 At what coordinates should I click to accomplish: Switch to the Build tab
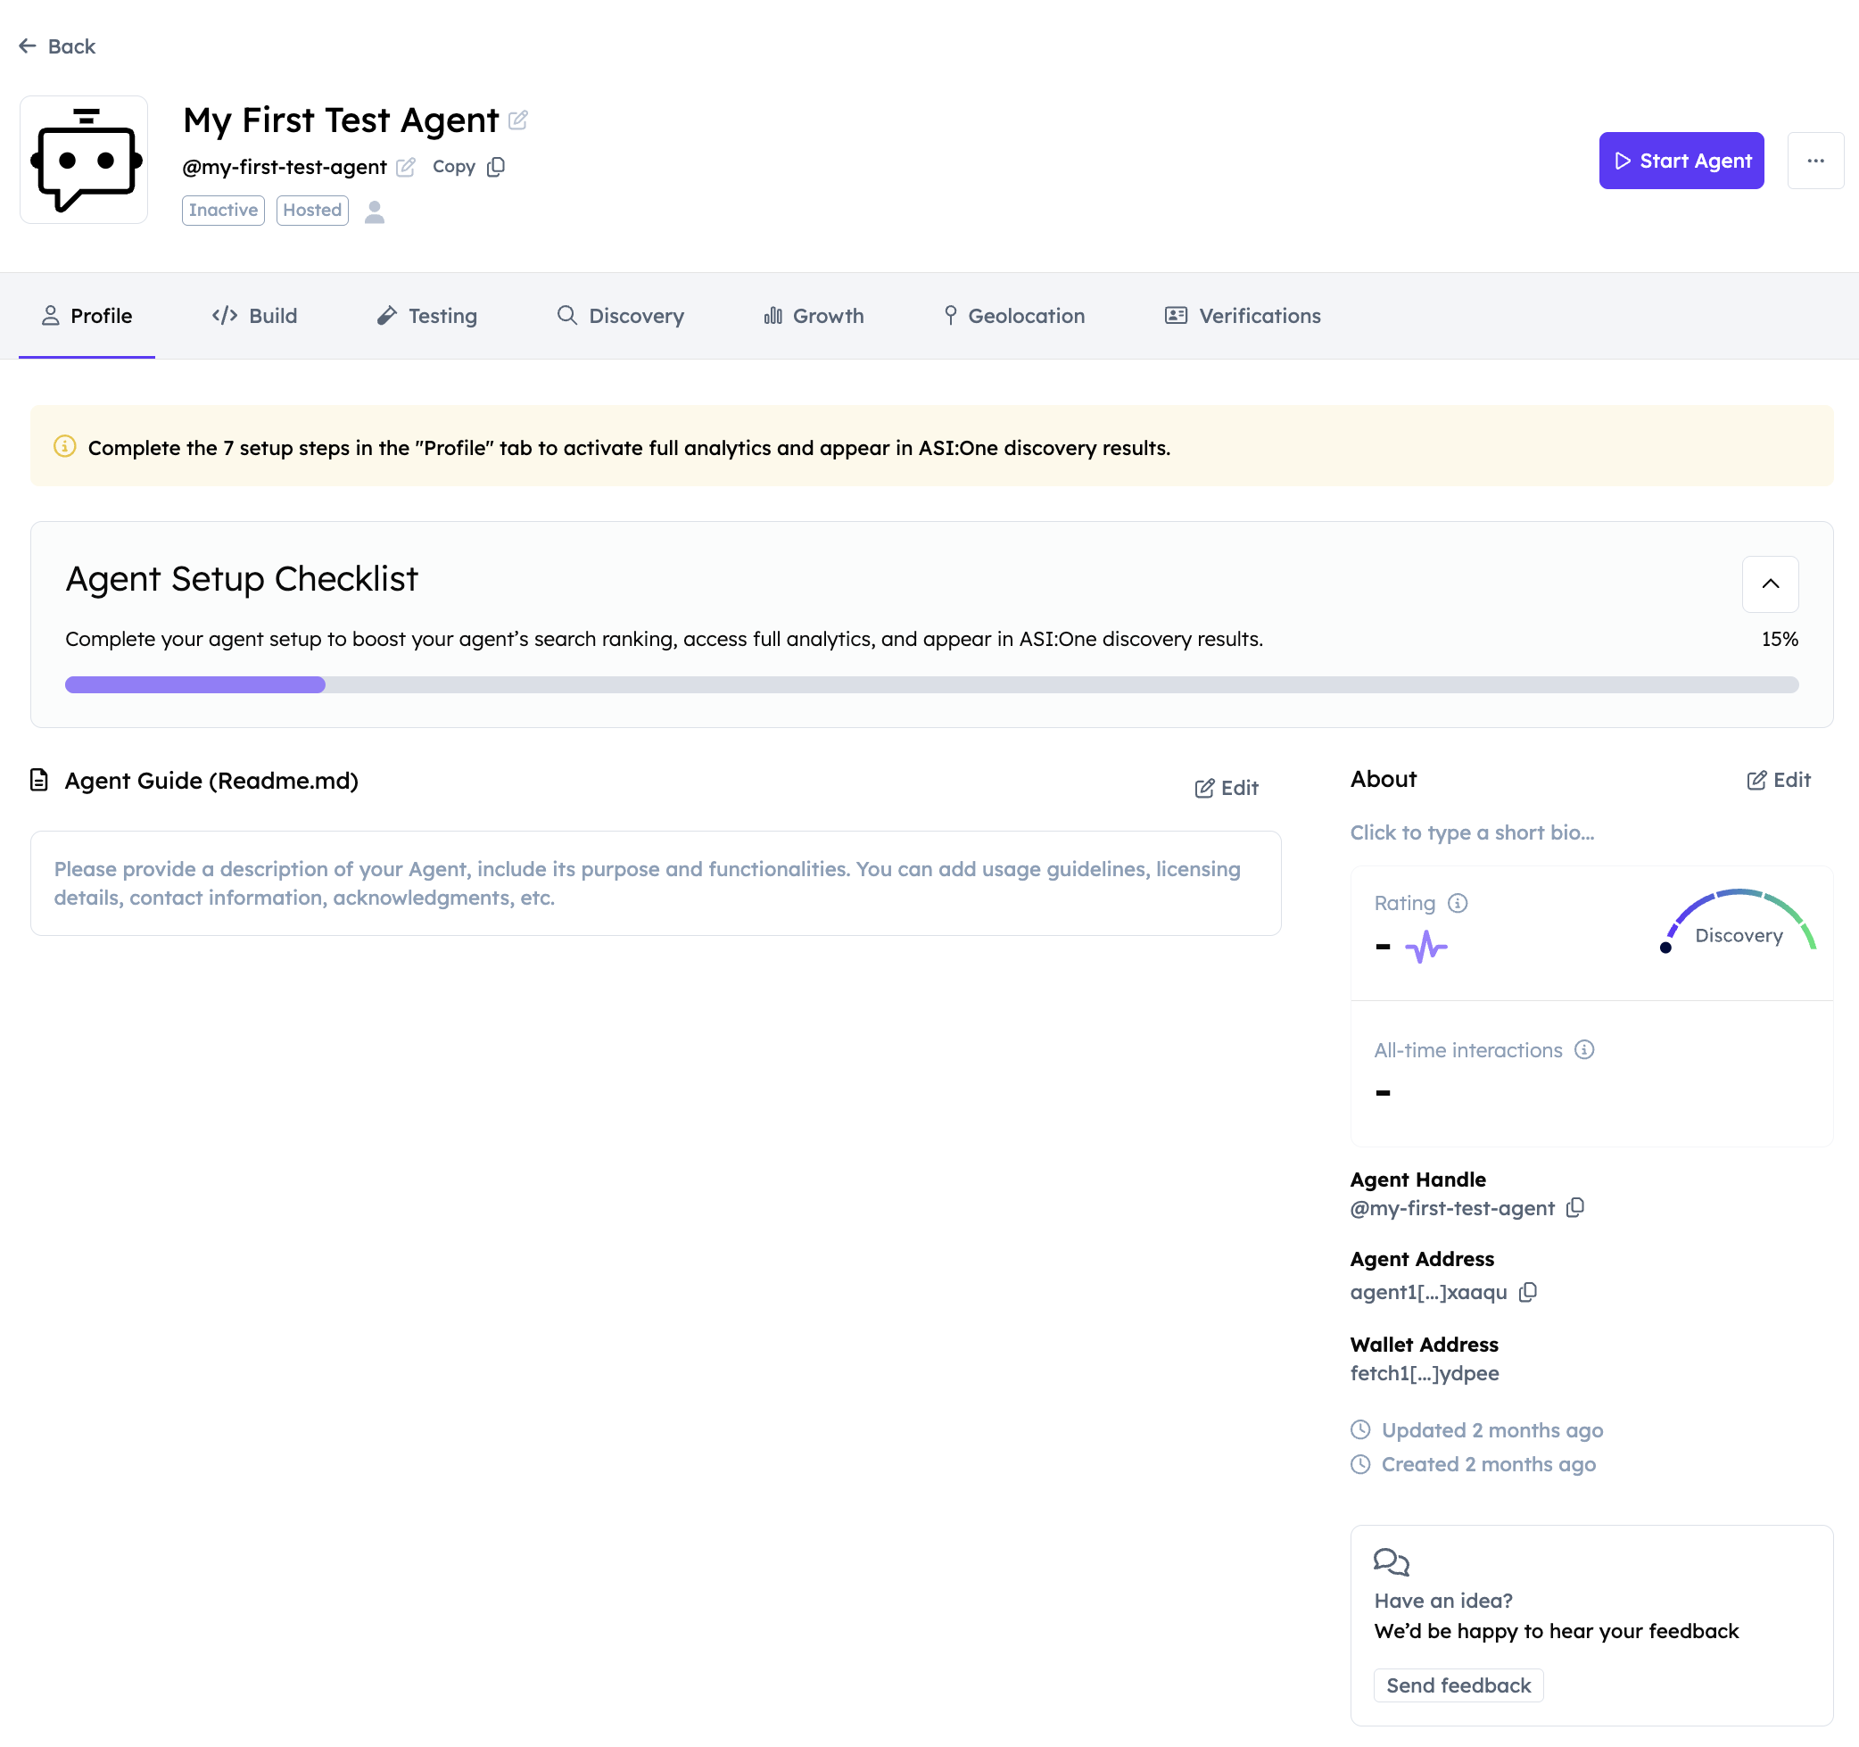pos(254,316)
